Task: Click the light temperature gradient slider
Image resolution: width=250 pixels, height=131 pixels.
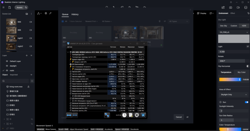Action: (x=230, y=80)
